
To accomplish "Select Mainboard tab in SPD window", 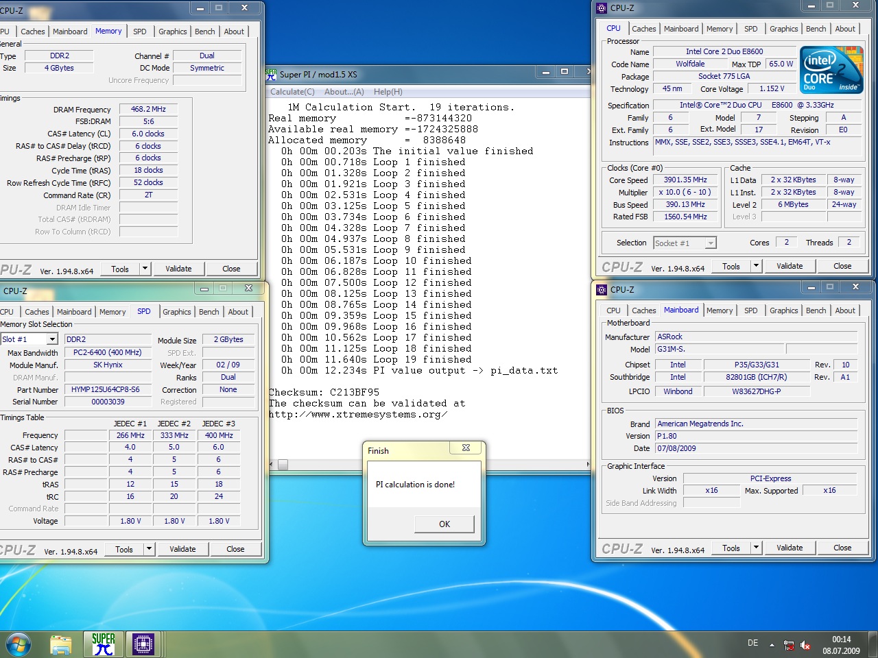I will pos(74,312).
